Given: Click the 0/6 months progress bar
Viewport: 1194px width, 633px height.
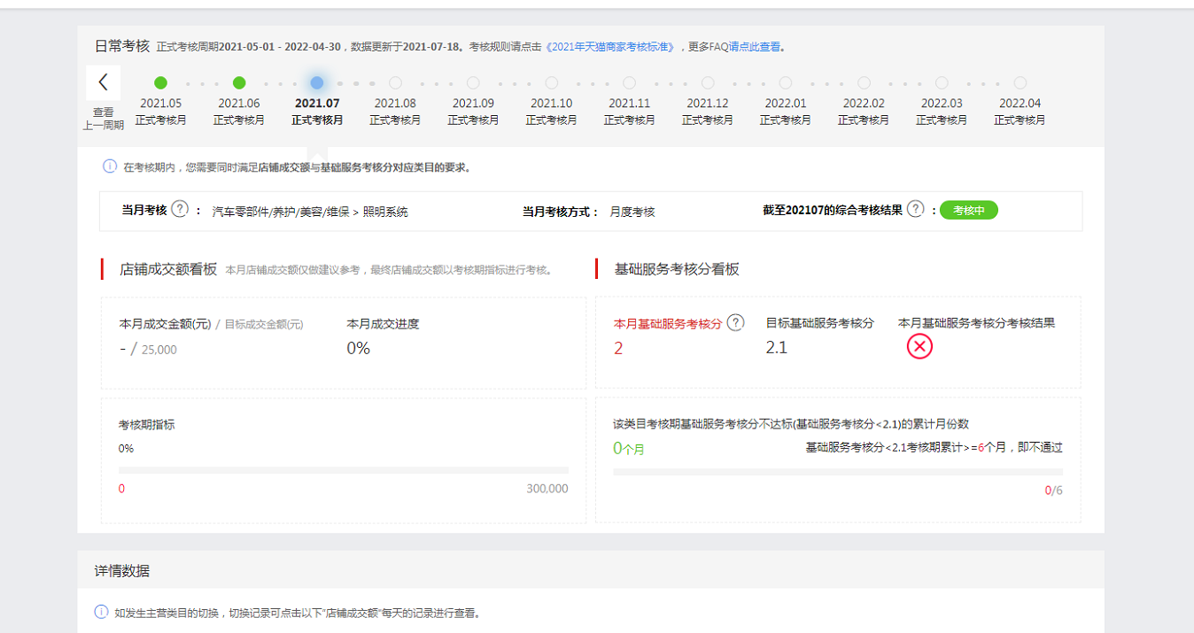Looking at the screenshot, I should (x=837, y=472).
